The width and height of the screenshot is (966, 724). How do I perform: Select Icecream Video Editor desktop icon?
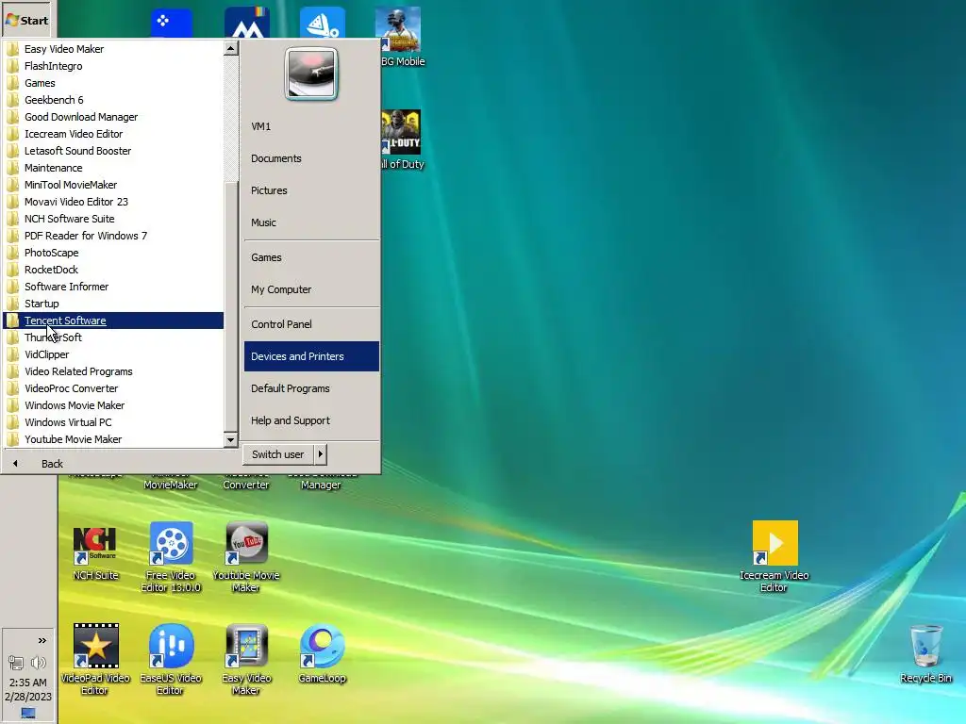tap(774, 557)
